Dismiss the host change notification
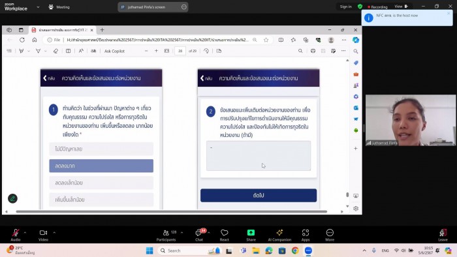The width and height of the screenshot is (457, 257). tap(449, 14)
